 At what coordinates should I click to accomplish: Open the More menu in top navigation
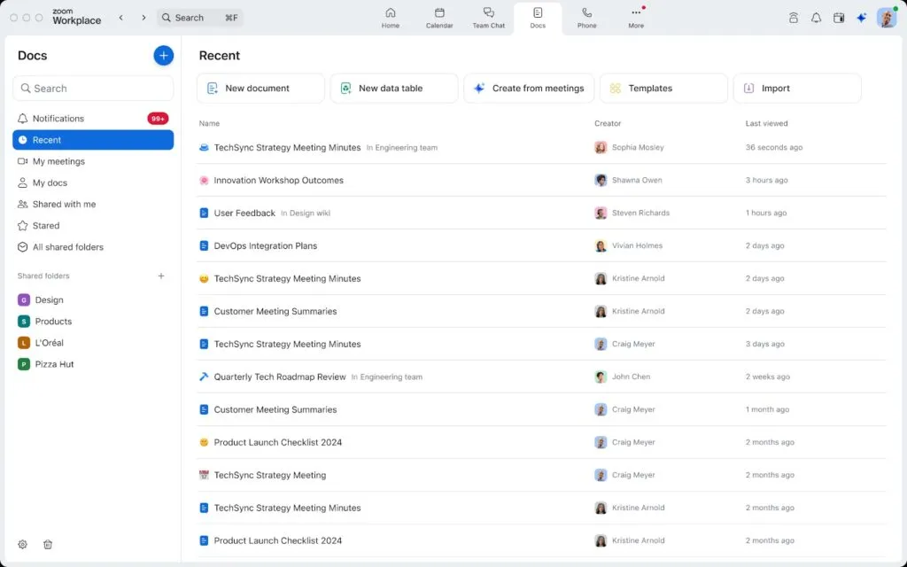(636, 17)
